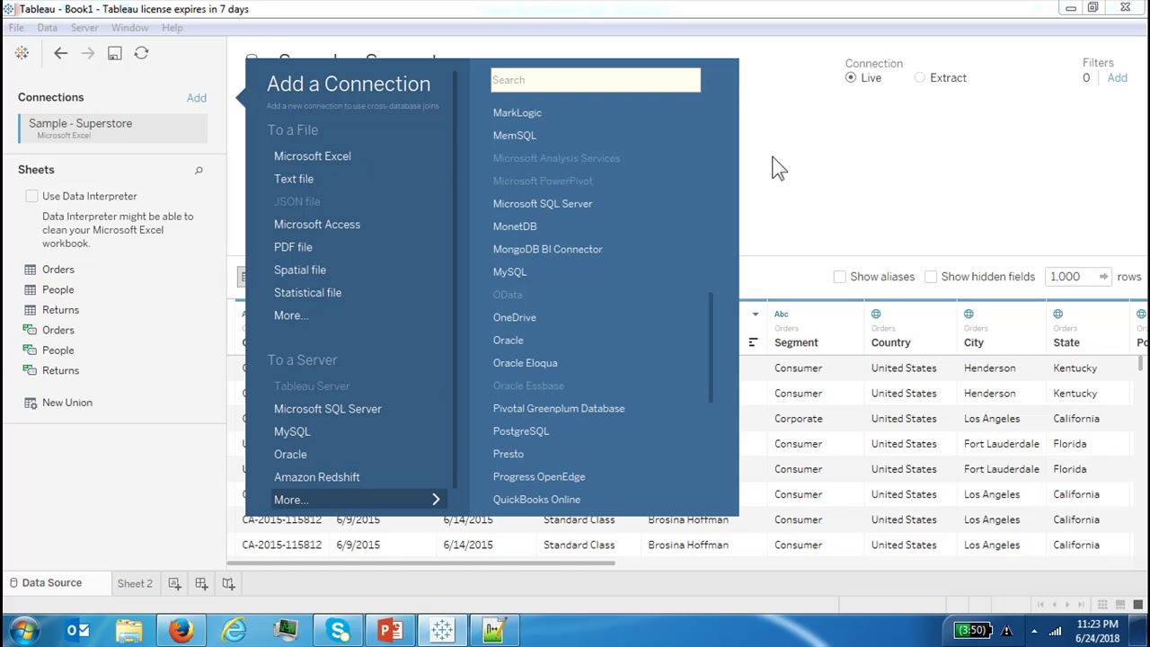The height and width of the screenshot is (647, 1150).
Task: Choose Microsoft Access connection
Action: [x=316, y=225]
